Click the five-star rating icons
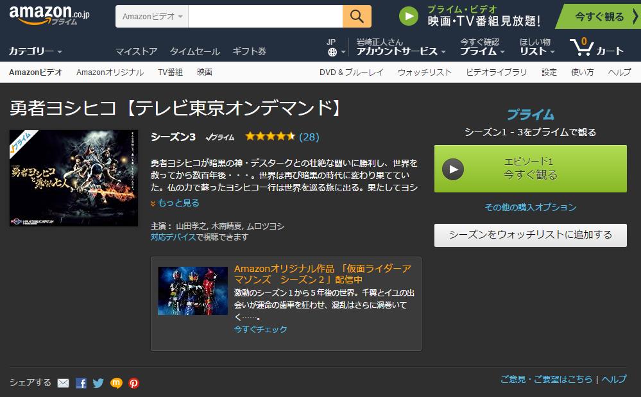641x397 pixels. click(269, 137)
